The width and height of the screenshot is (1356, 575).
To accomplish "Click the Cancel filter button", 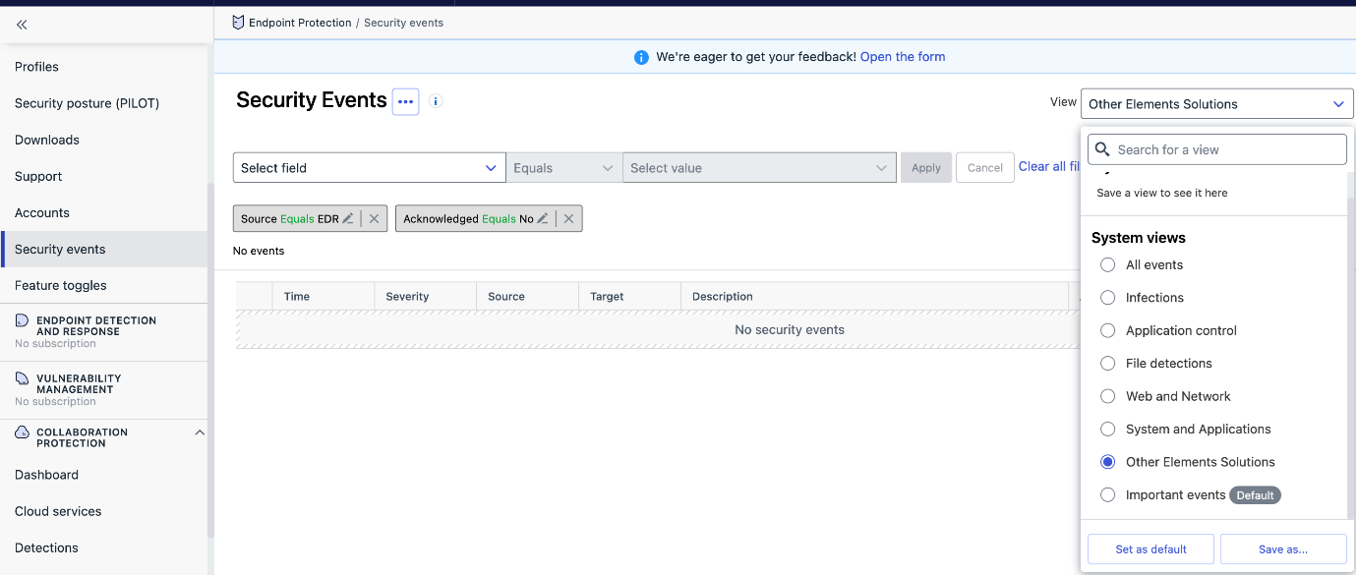I will [985, 168].
